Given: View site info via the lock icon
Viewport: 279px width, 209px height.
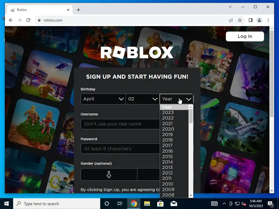Looking at the screenshot, I should [x=39, y=20].
